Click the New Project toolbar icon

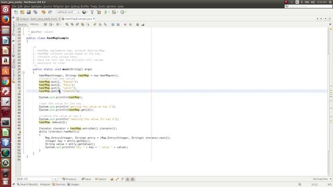tap(22, 12)
